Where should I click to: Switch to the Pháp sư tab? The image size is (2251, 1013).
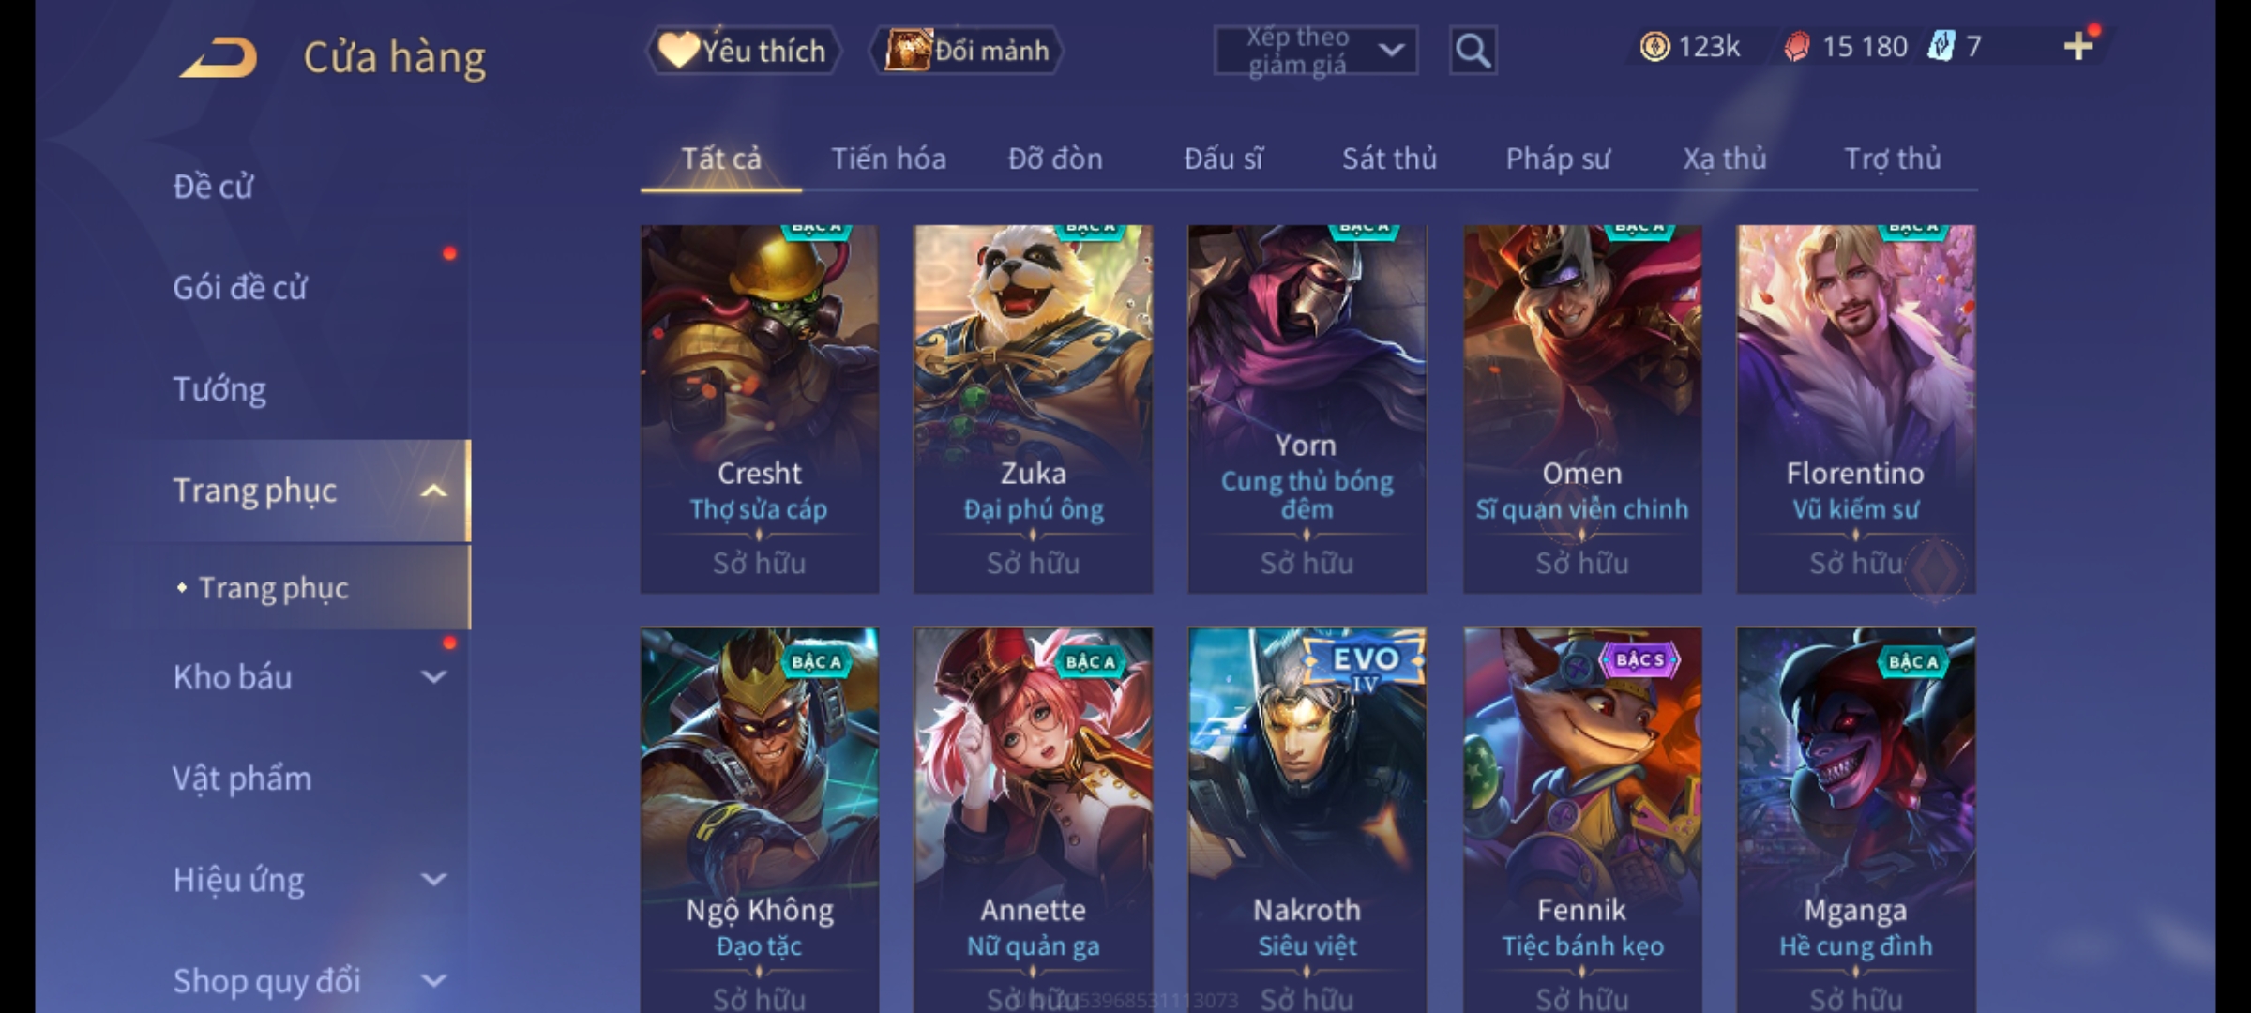[1558, 159]
